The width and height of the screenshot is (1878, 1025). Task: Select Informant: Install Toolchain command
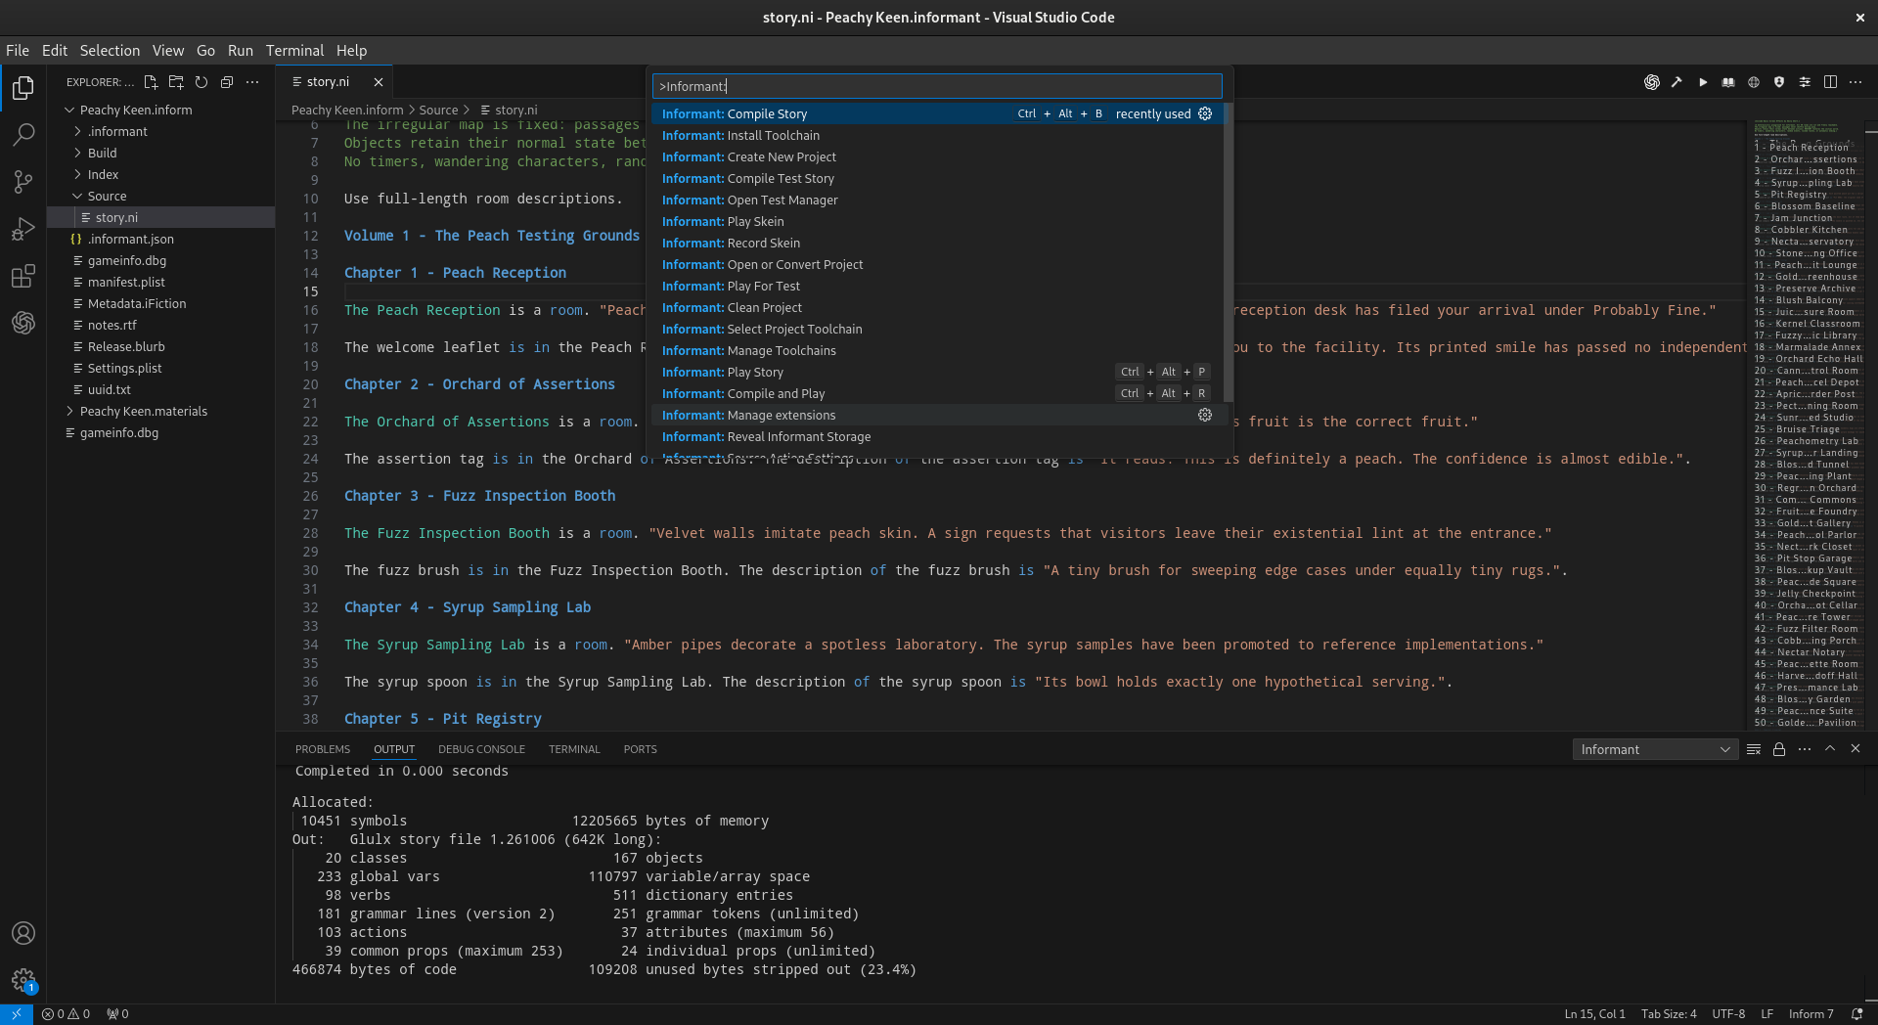pos(937,135)
